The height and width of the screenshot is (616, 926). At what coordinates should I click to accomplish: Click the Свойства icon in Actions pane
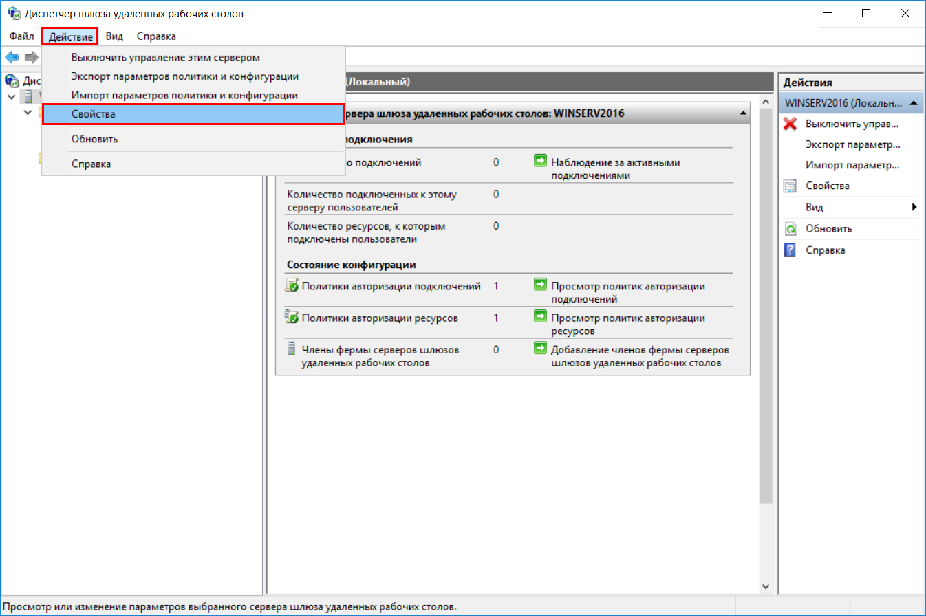click(790, 186)
